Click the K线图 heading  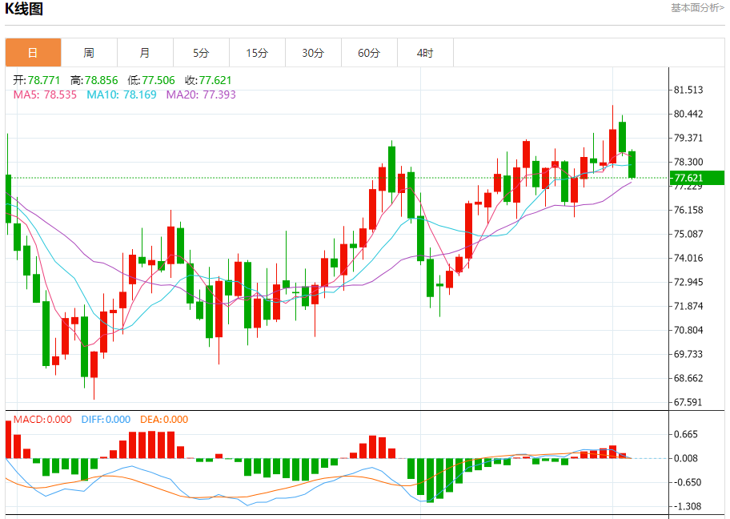pos(24,8)
